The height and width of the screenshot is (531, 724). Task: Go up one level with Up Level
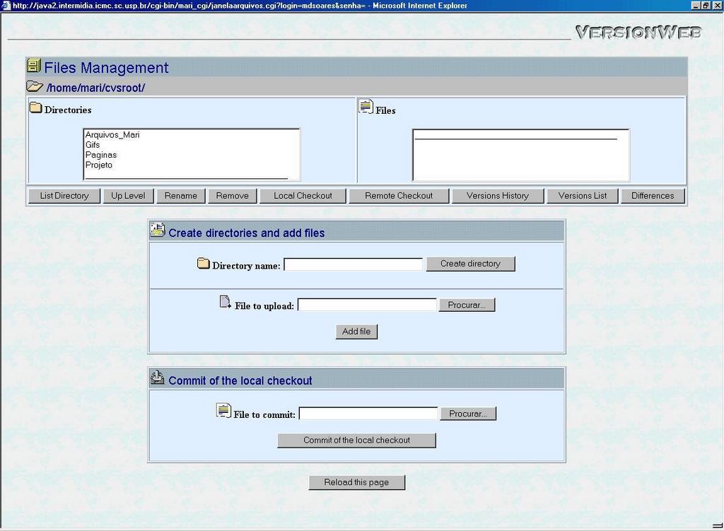128,196
